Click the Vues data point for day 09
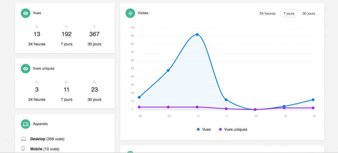338x153 pixels. [168, 70]
